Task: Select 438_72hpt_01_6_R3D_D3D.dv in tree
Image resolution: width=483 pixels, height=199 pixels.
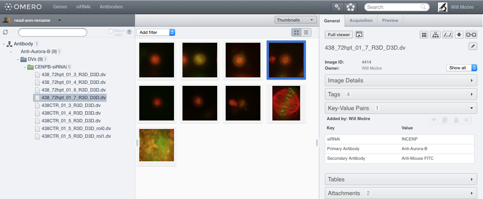Action: coord(73,90)
